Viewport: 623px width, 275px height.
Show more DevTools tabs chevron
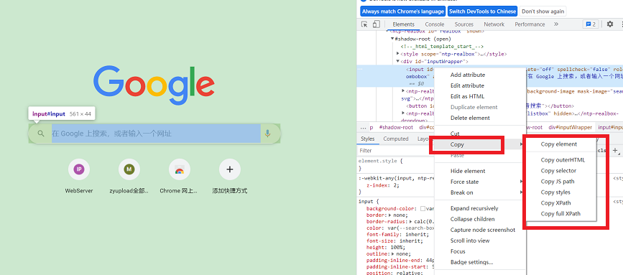tap(556, 24)
